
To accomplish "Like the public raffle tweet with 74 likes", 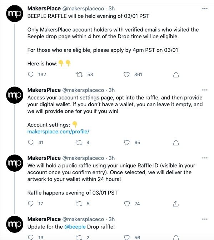I will click(x=127, y=204).
